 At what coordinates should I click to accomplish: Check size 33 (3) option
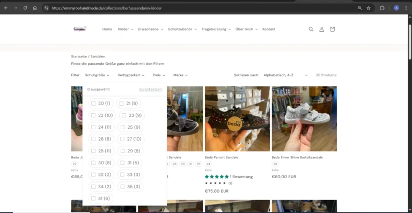pos(122,175)
